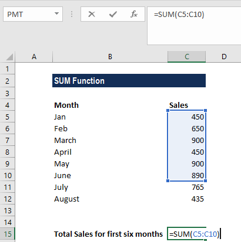Select the August sales cell 435
This screenshot has width=241, height=242.
click(x=186, y=199)
